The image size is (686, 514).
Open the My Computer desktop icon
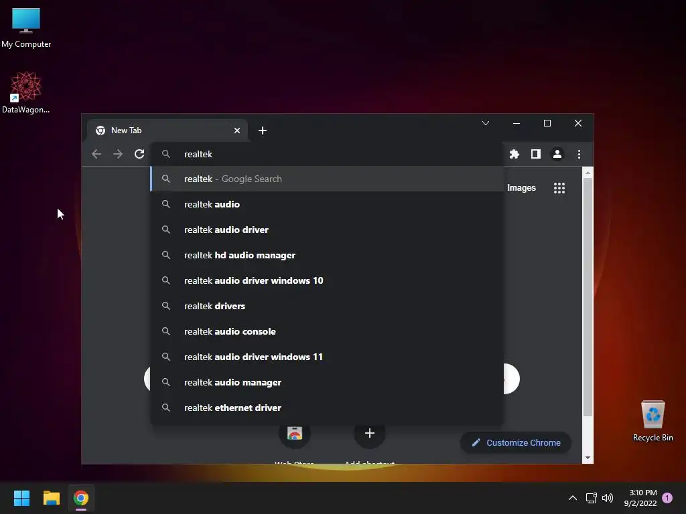(x=26, y=28)
